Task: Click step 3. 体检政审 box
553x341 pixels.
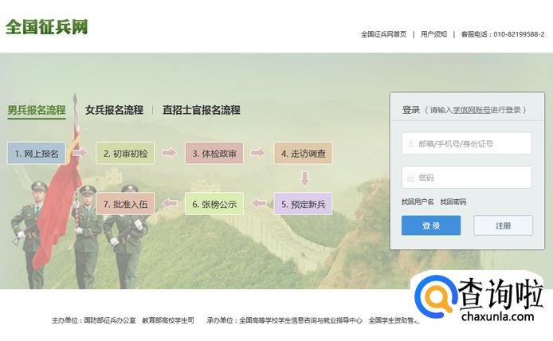Action: (214, 154)
